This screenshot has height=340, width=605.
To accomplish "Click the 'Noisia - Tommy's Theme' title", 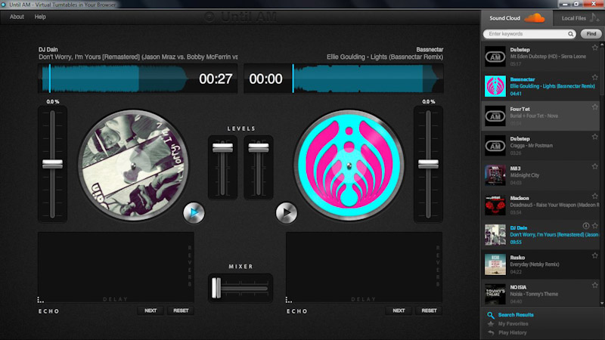I will point(534,294).
